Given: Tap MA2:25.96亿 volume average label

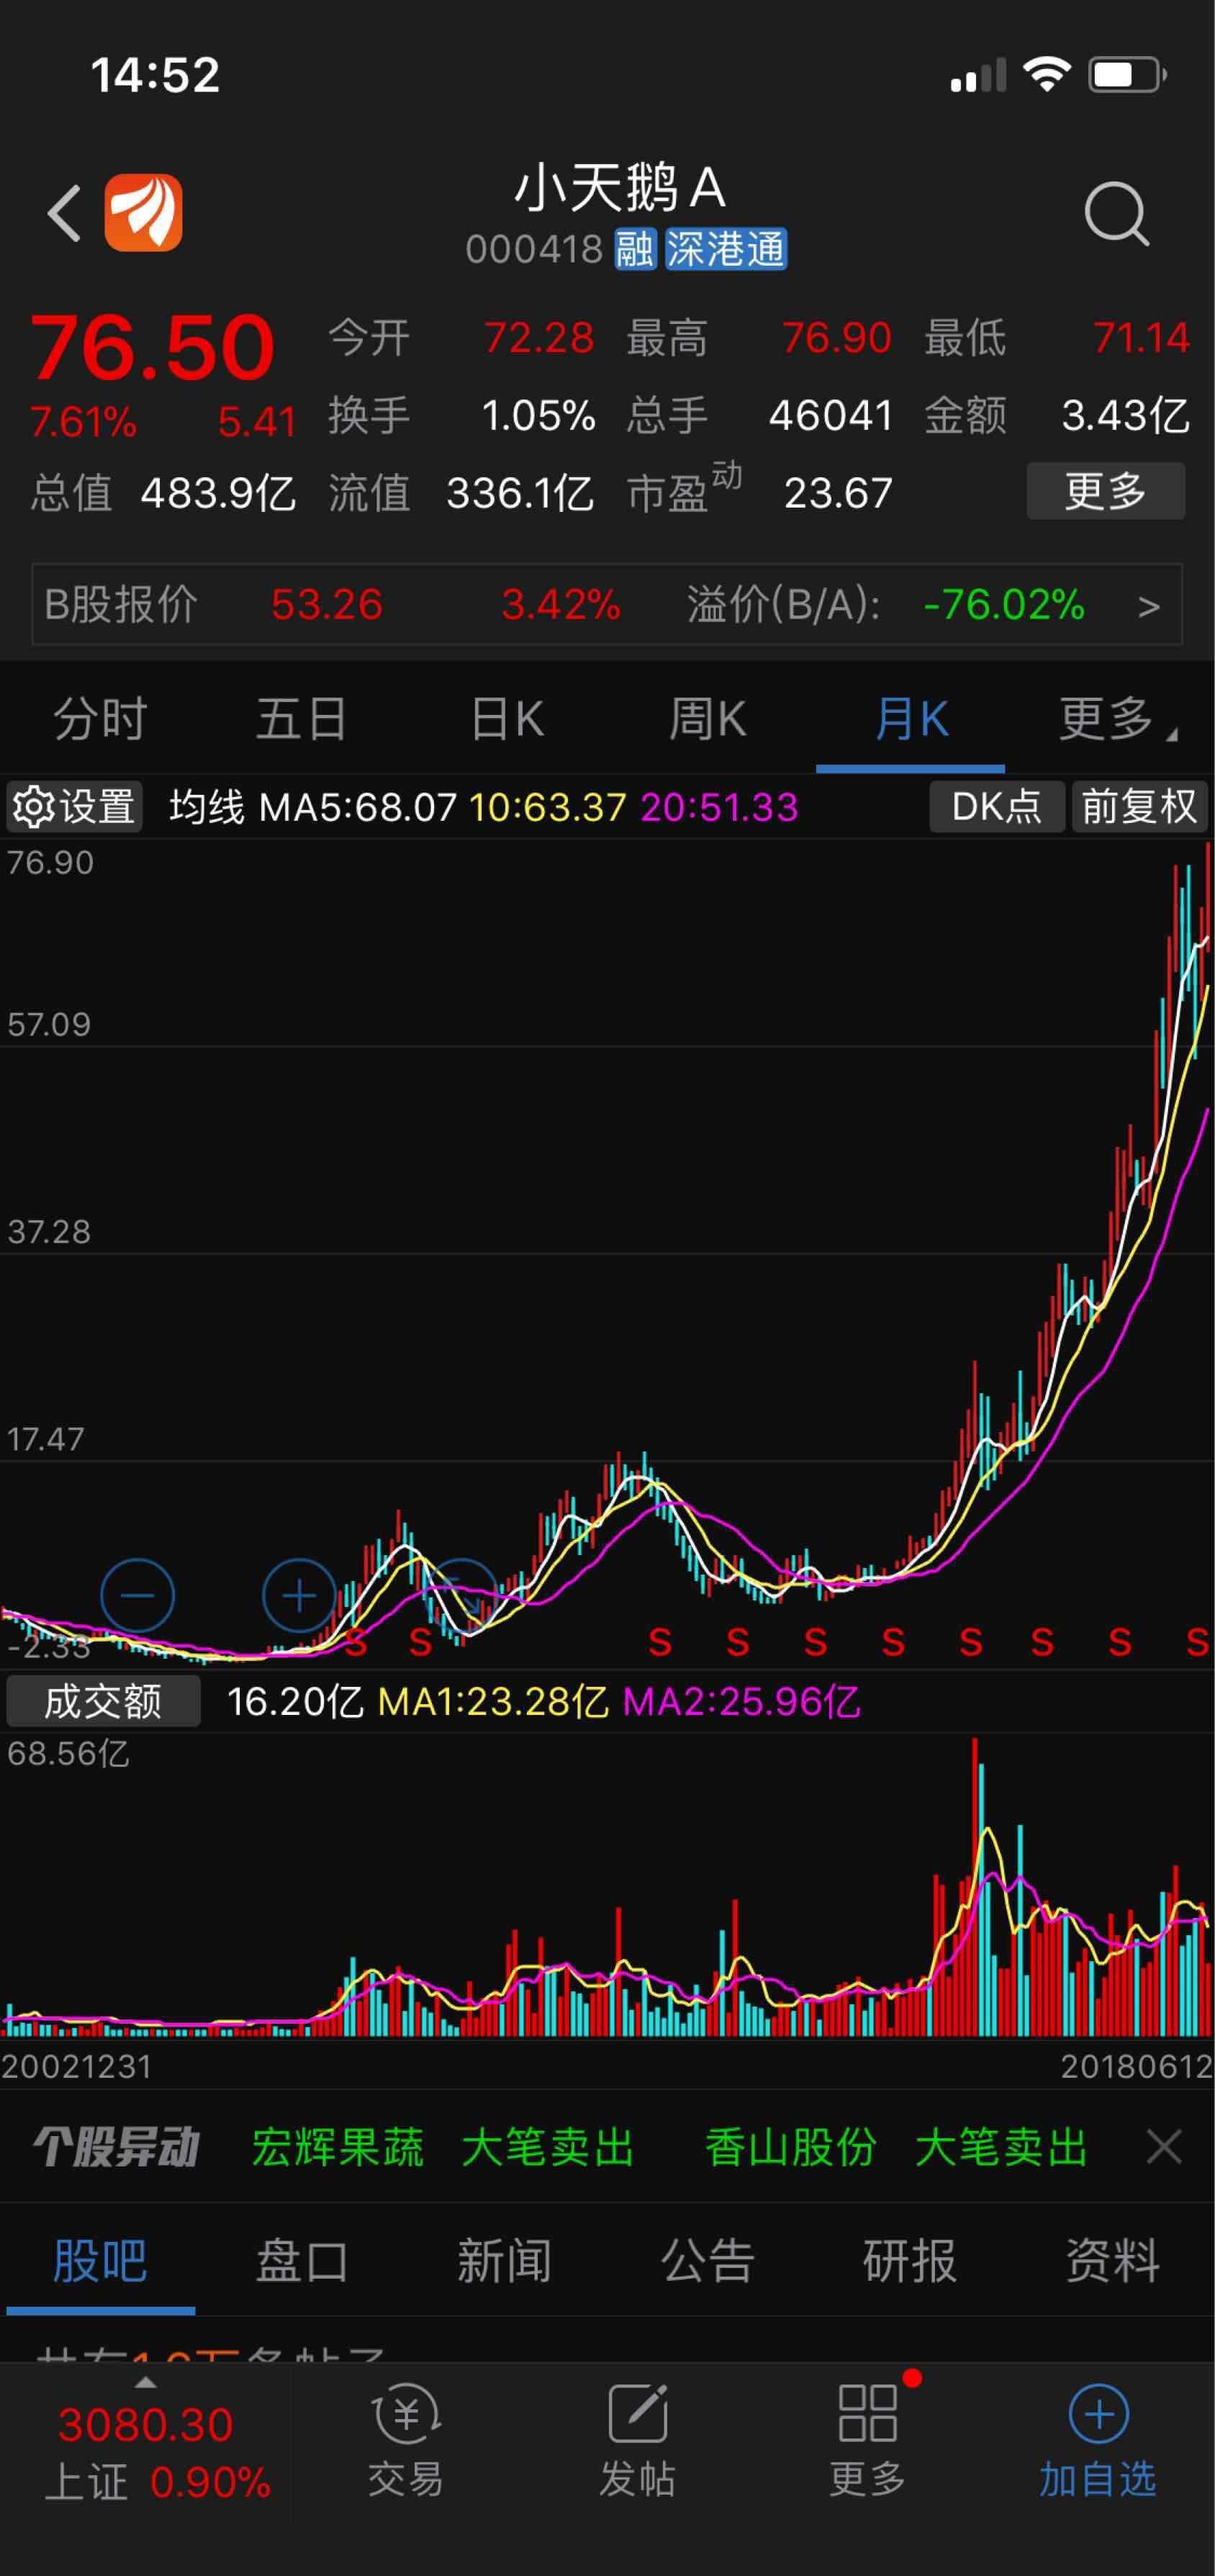Looking at the screenshot, I should 741,1701.
